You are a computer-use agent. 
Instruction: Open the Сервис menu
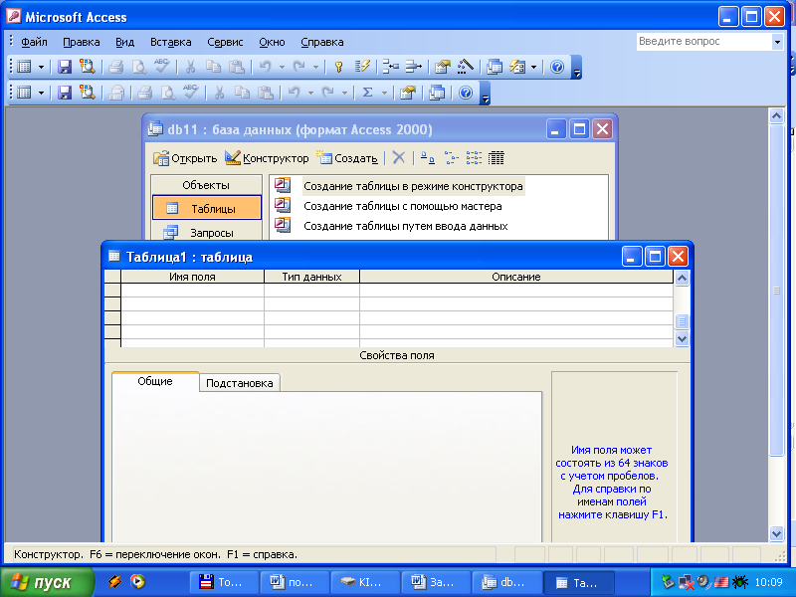click(x=225, y=42)
